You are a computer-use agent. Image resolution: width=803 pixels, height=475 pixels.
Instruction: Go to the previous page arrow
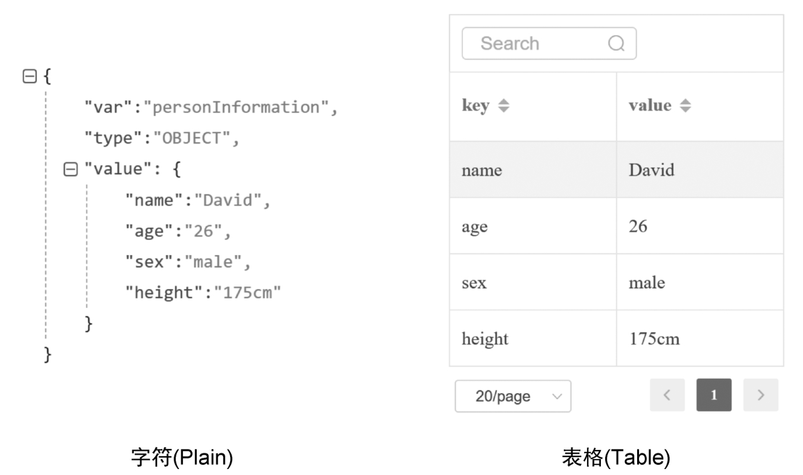pyautogui.click(x=667, y=395)
